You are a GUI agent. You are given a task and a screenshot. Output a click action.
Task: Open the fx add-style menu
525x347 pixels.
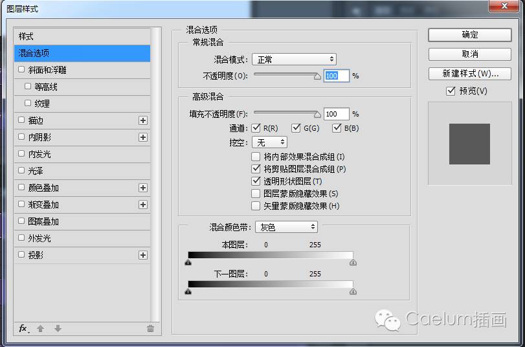tap(23, 329)
